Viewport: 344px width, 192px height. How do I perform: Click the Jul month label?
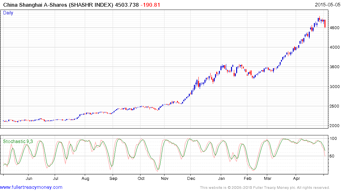[55, 179]
